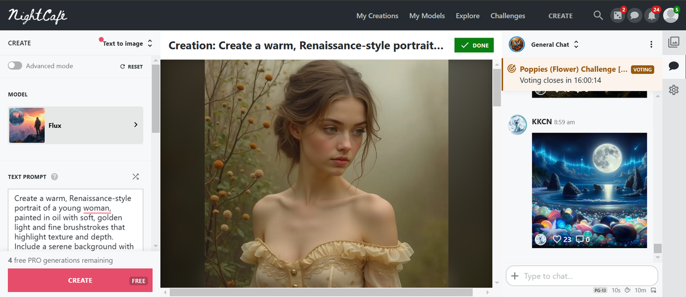This screenshot has height=297, width=686.
Task: Click the VOTING badge on the challenge banner
Action: click(x=642, y=70)
